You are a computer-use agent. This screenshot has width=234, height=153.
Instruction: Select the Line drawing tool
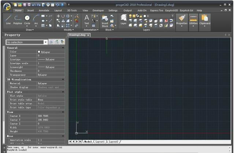(8, 19)
